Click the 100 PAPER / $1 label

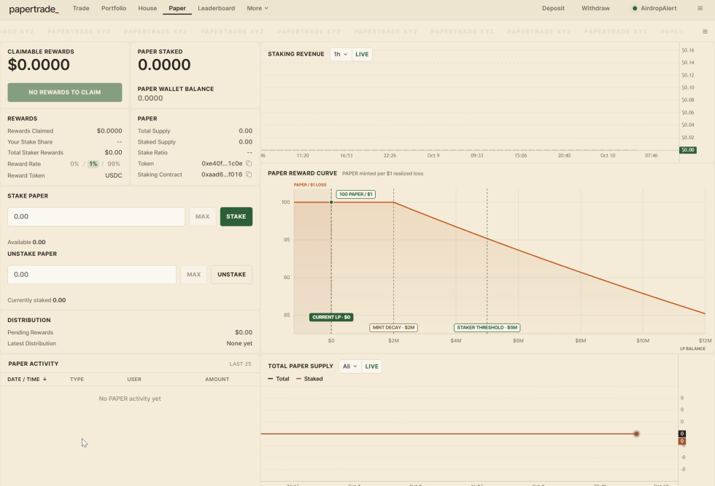356,194
